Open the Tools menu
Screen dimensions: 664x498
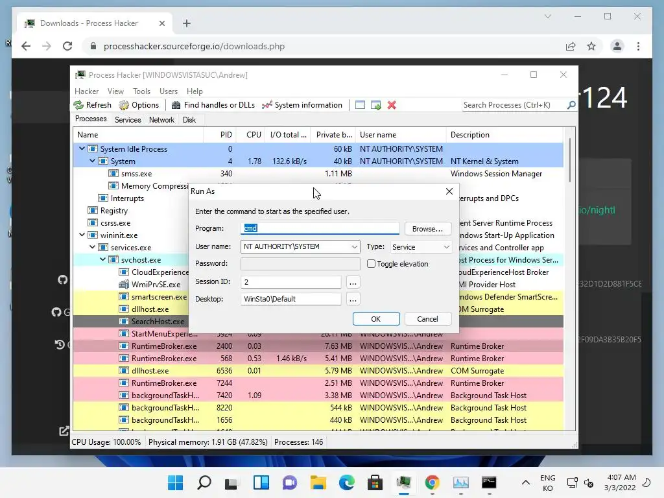coord(141,91)
